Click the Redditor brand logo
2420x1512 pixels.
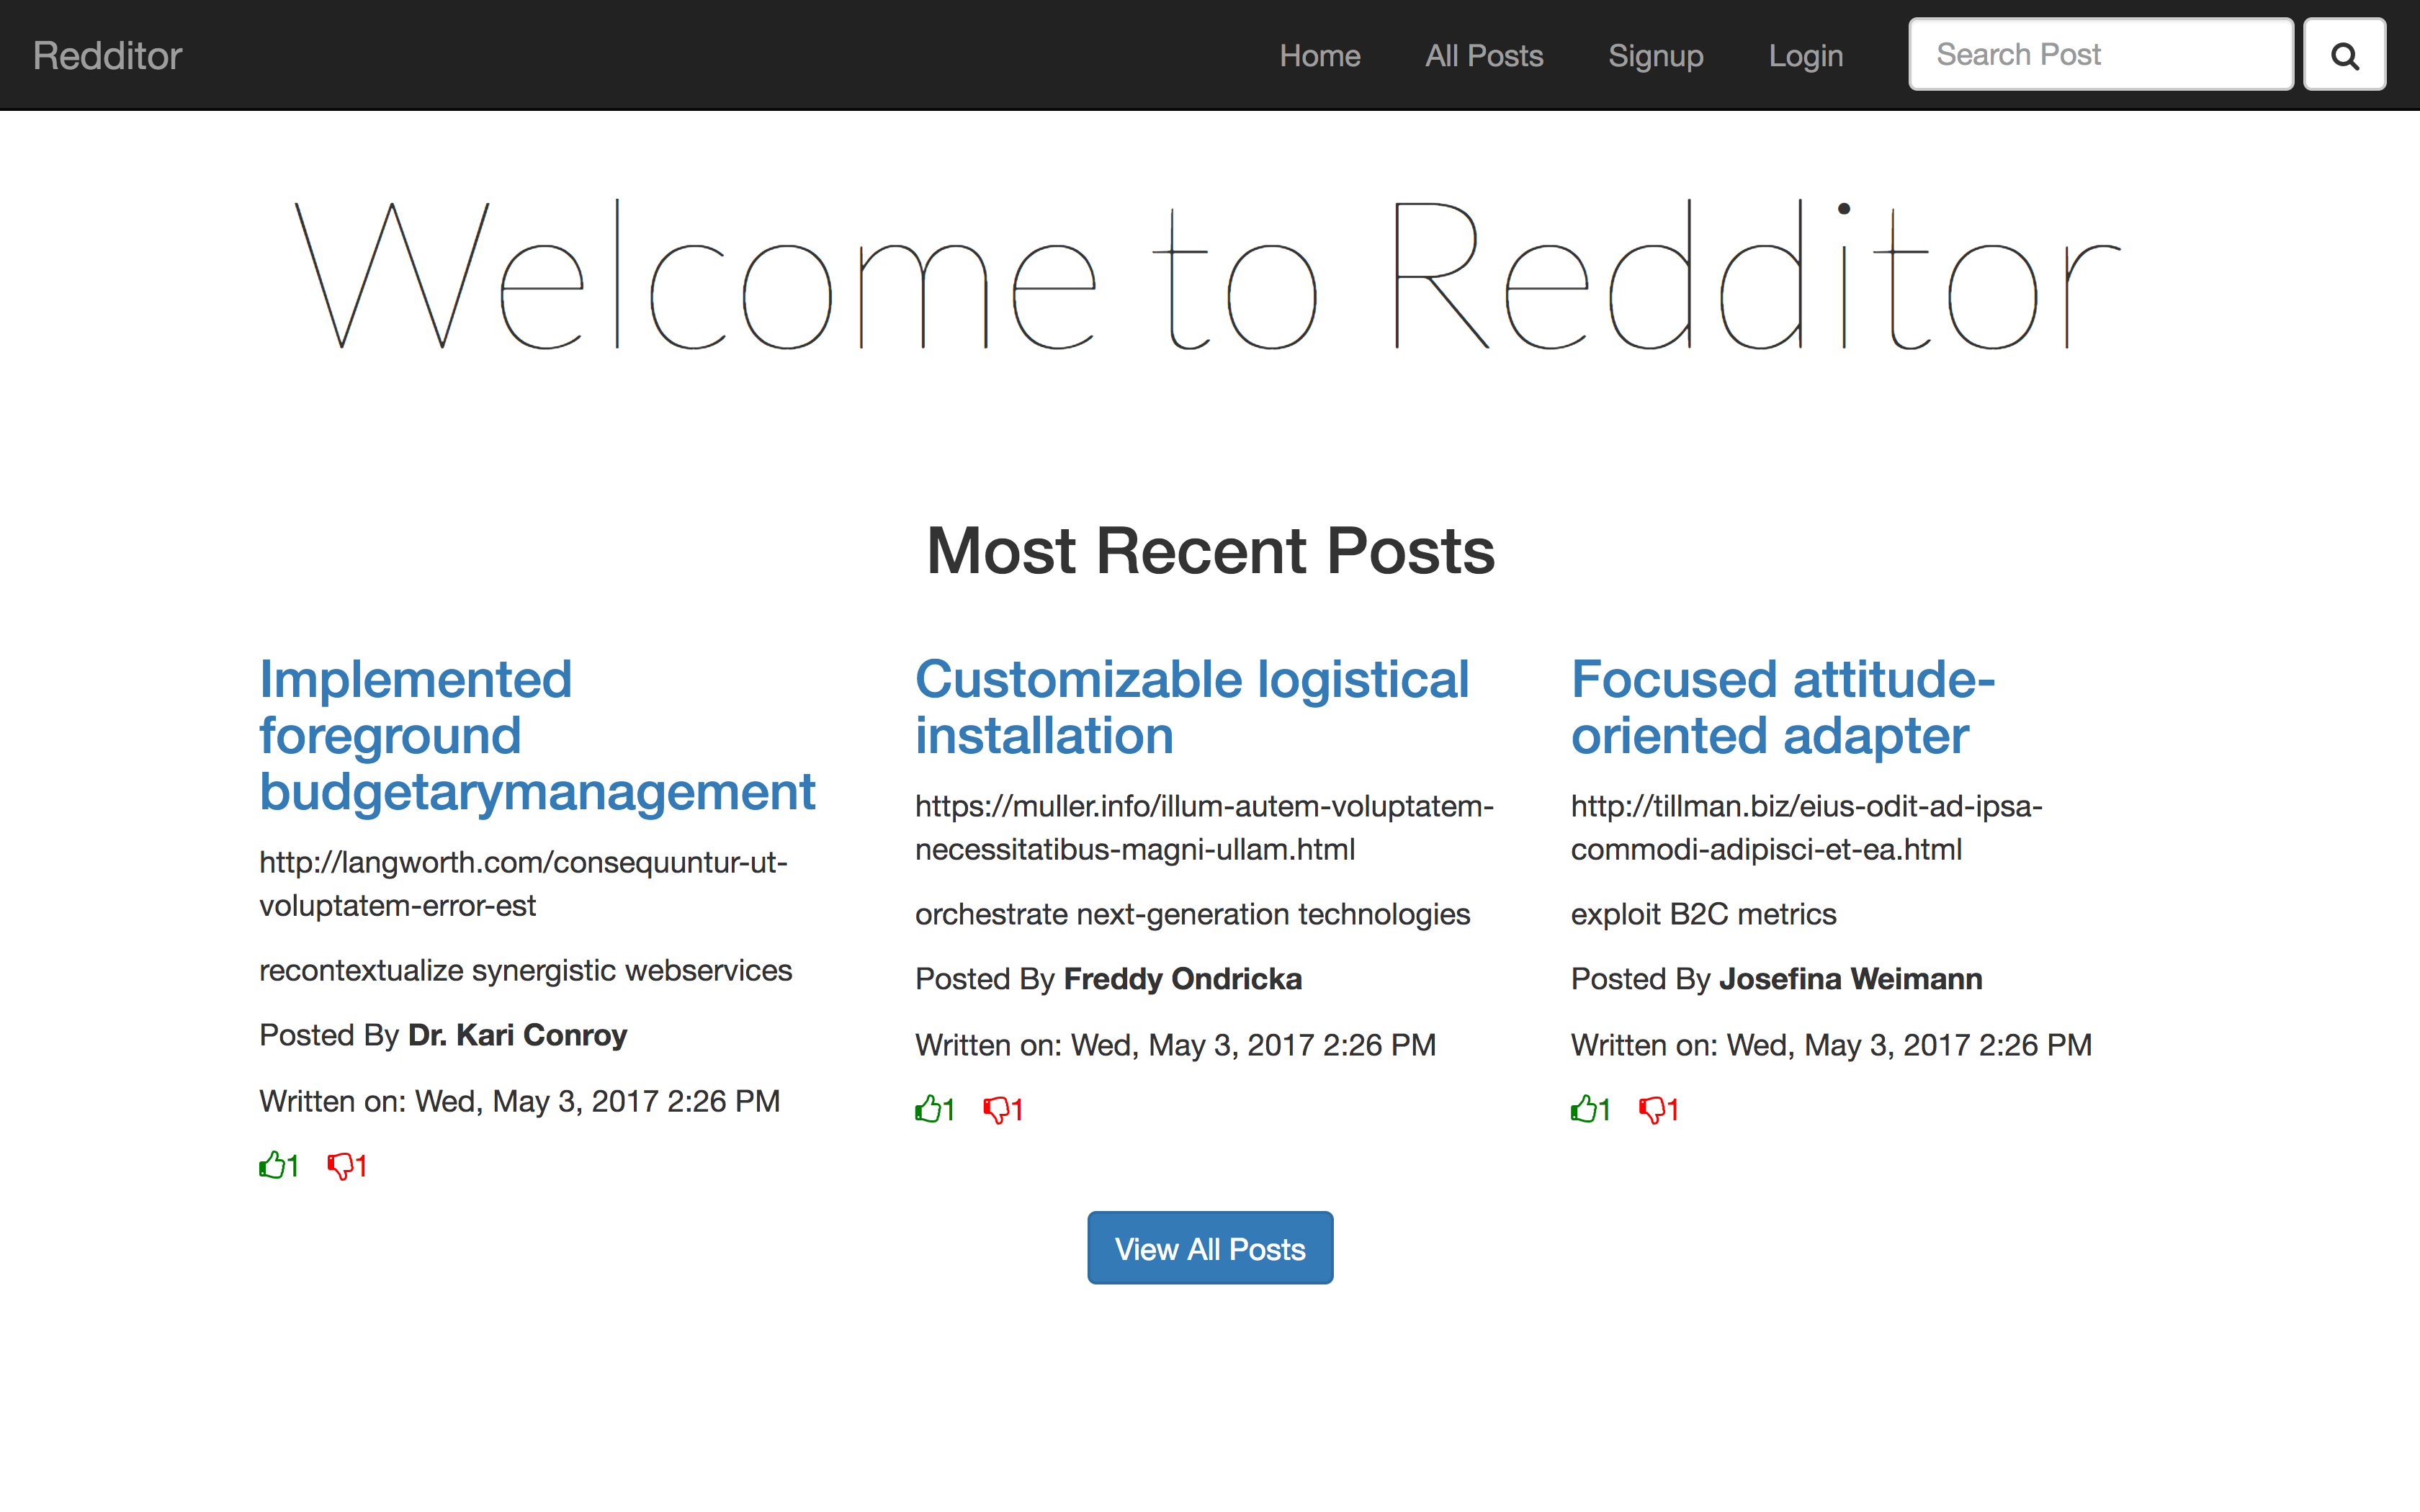[107, 55]
